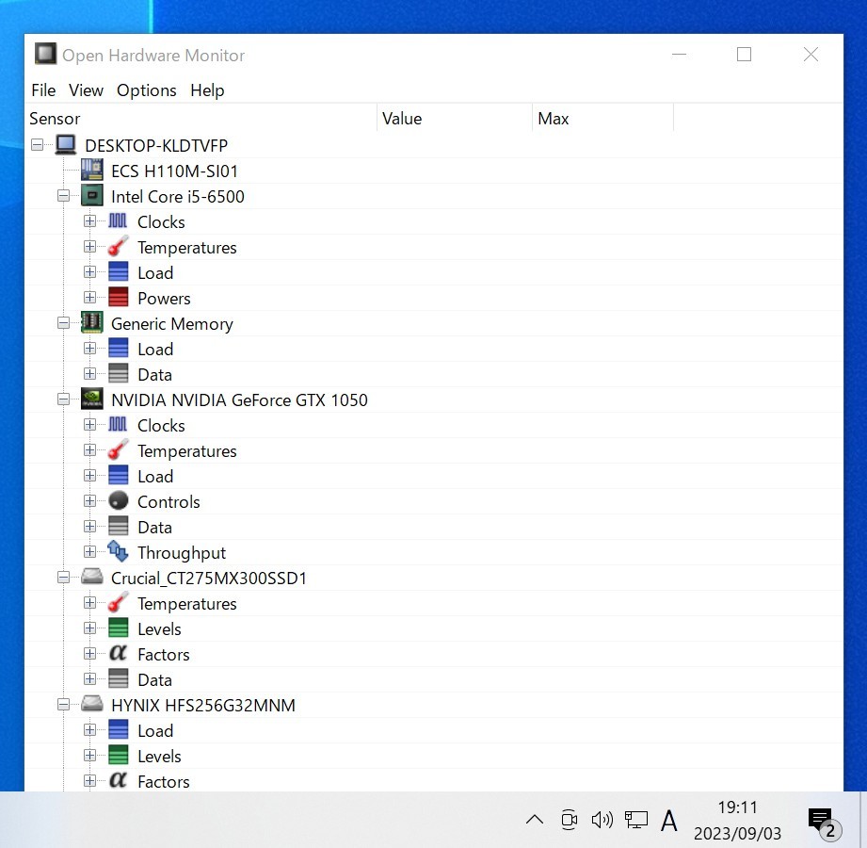Click the alpha Factors icon under Crucial SSD
This screenshot has height=848, width=867.
118,654
